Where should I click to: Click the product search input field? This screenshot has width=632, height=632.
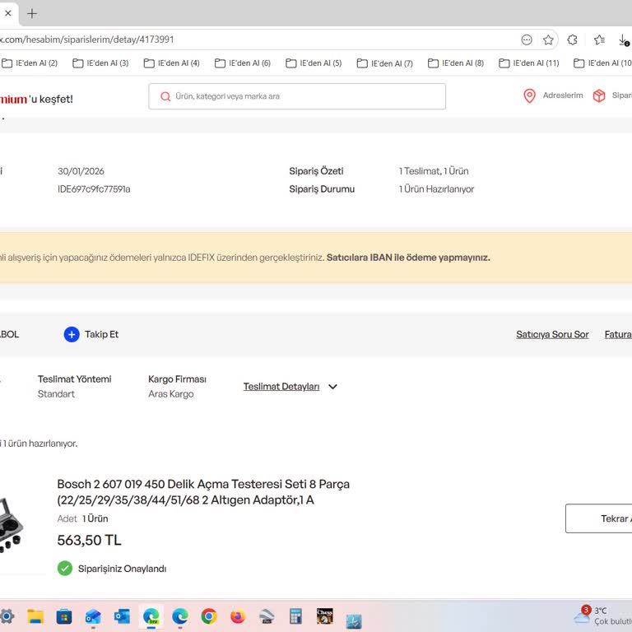click(x=304, y=96)
